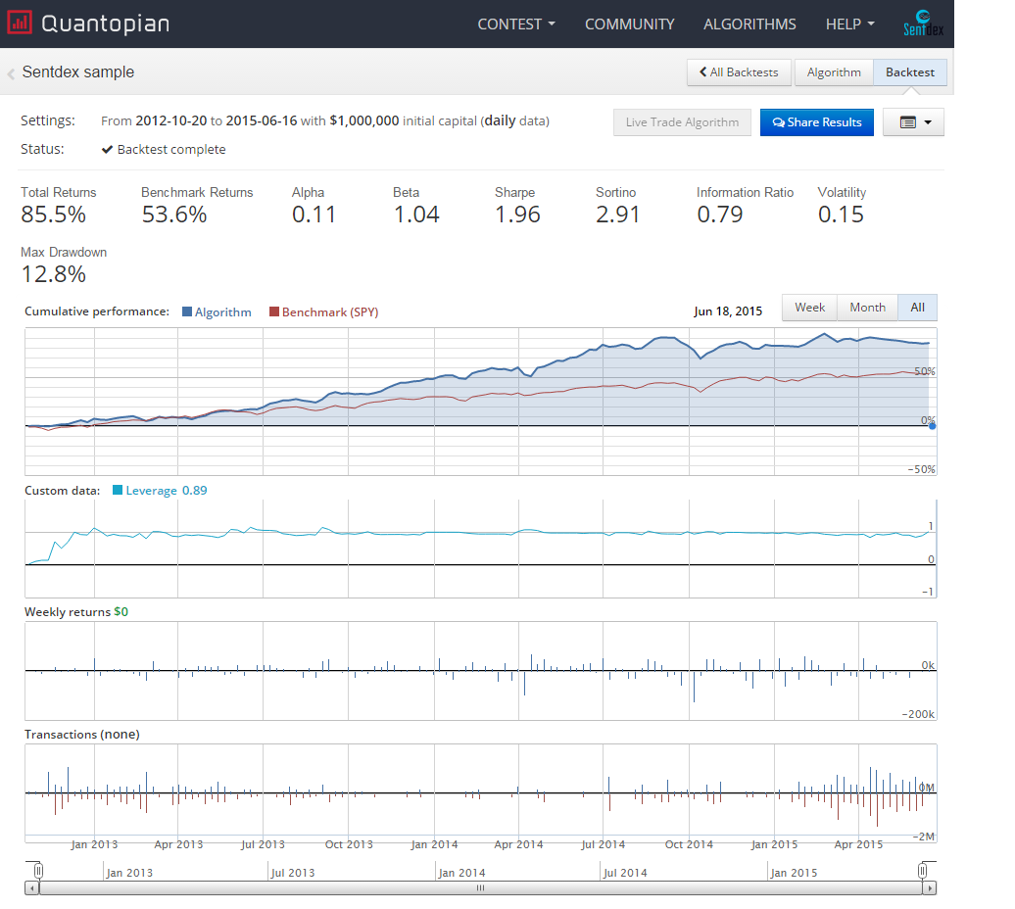
Task: Click the Quantopian logo icon
Action: pyautogui.click(x=19, y=23)
